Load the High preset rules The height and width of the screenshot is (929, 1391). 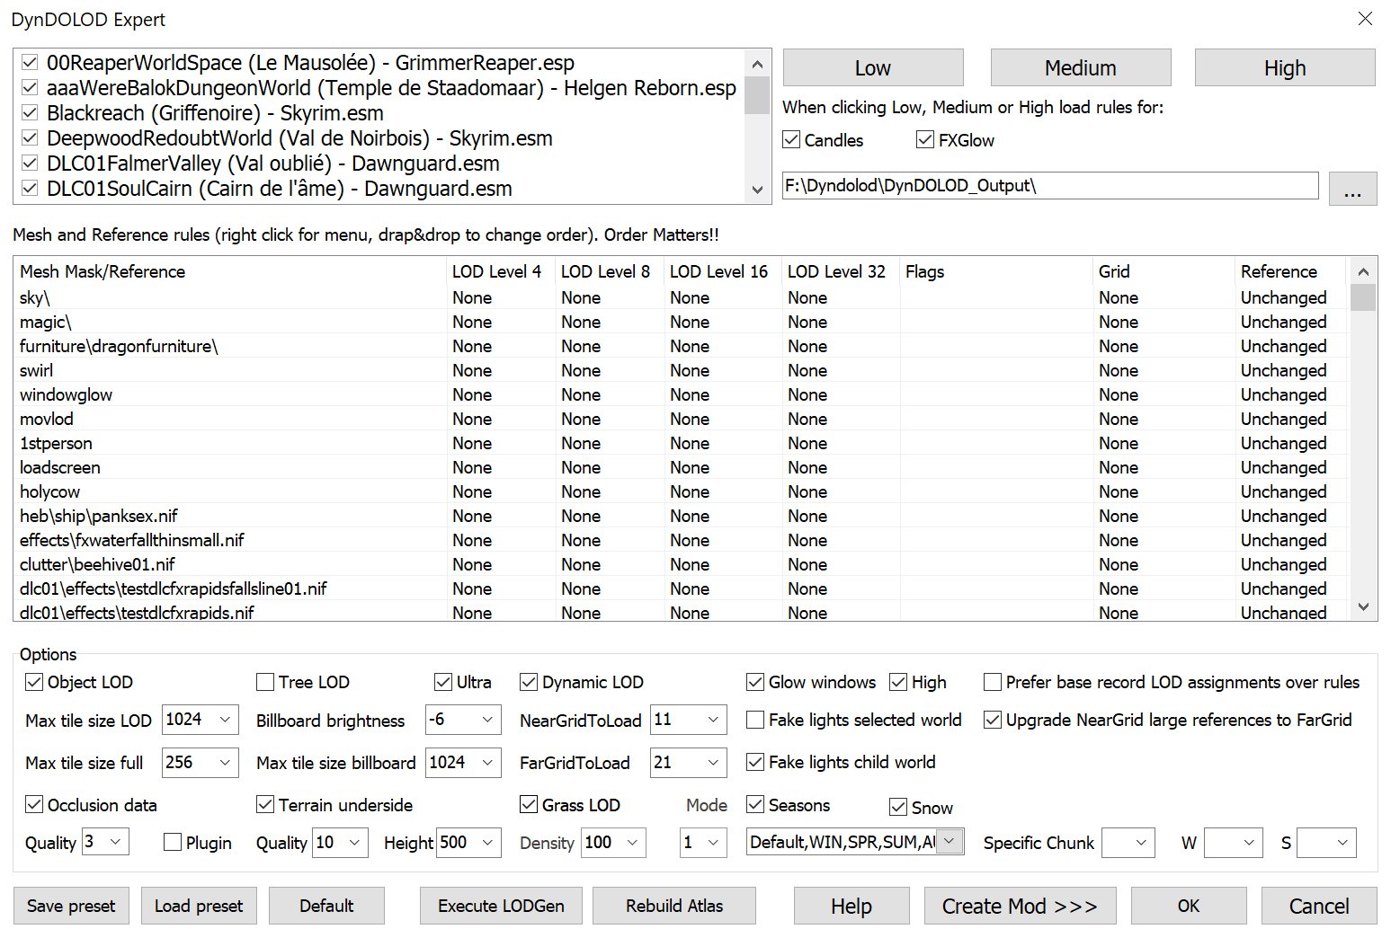click(x=1284, y=68)
